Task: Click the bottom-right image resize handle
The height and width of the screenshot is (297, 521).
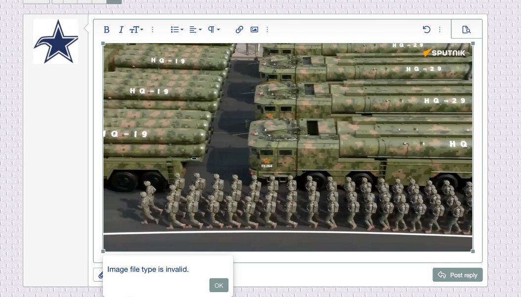Action: [x=473, y=251]
